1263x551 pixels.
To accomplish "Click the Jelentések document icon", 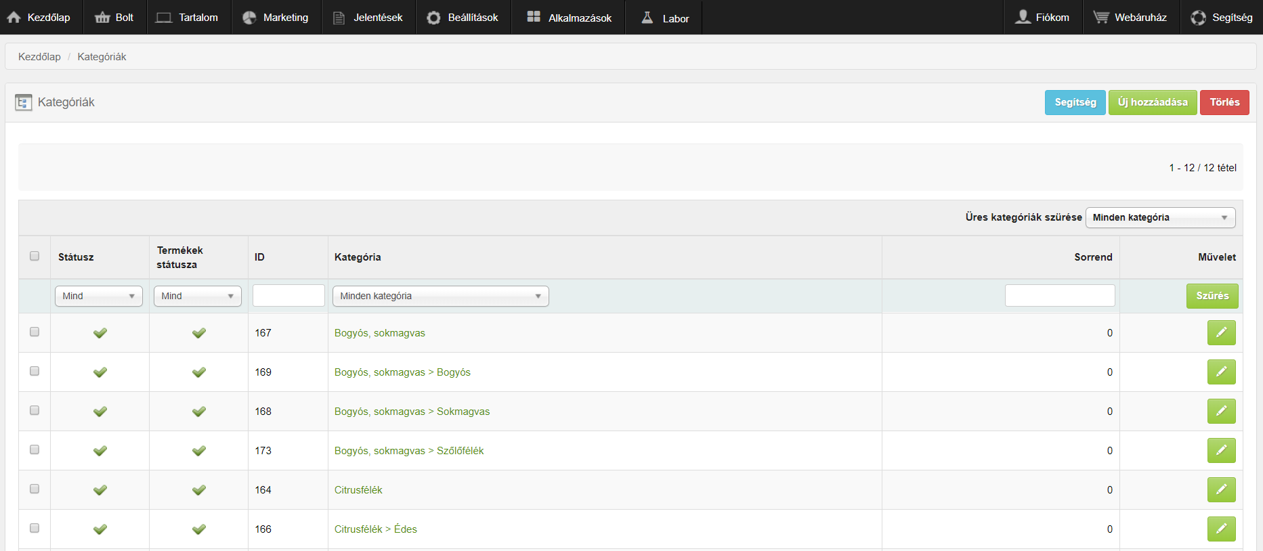I will tap(339, 18).
